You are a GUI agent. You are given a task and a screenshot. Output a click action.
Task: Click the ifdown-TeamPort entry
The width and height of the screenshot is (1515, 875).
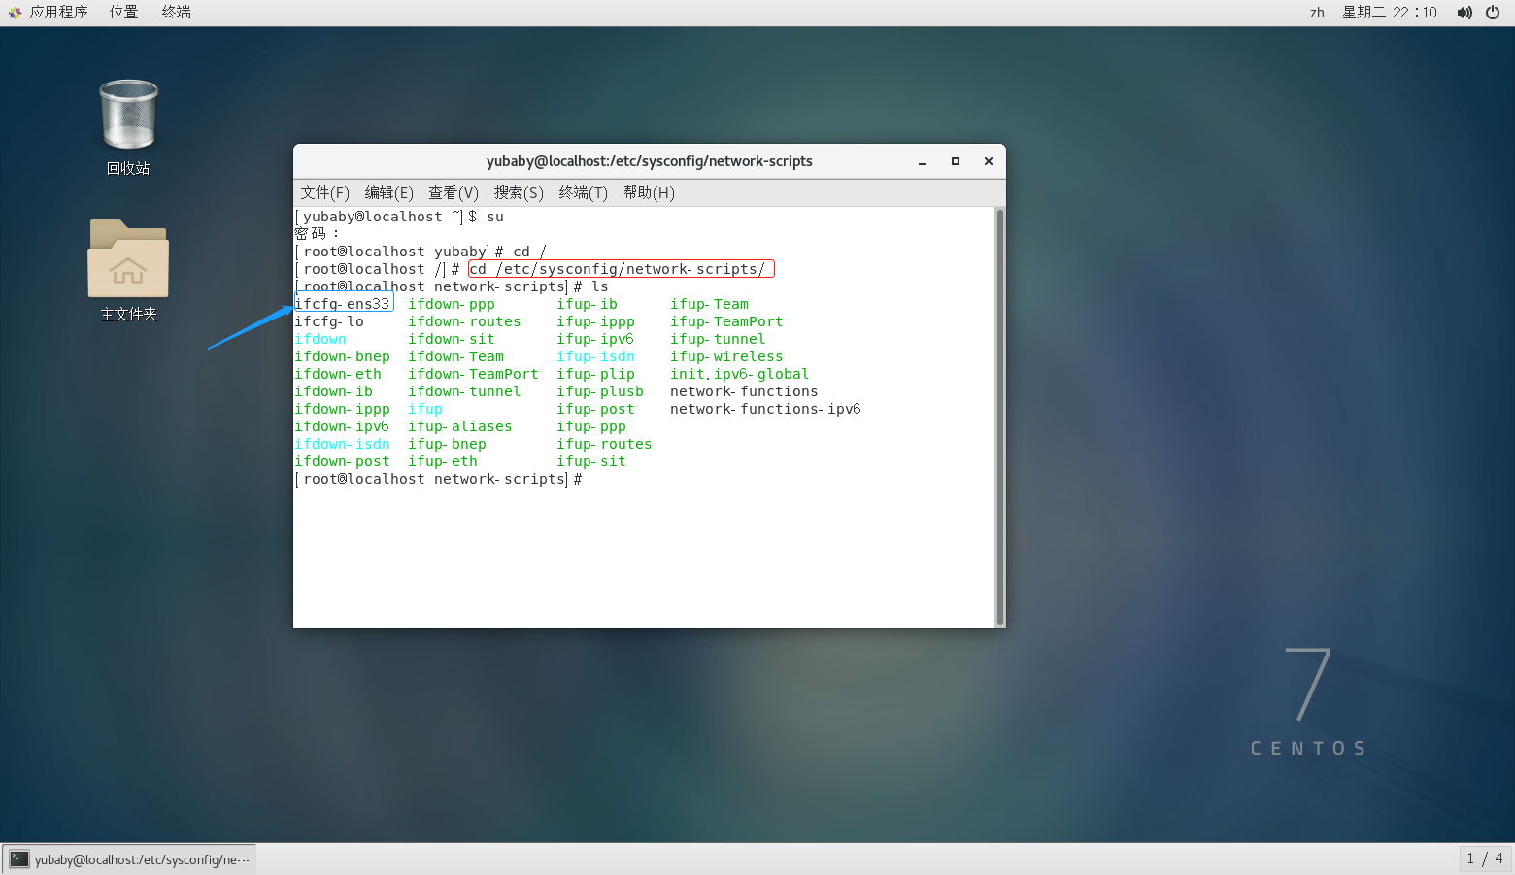click(473, 374)
